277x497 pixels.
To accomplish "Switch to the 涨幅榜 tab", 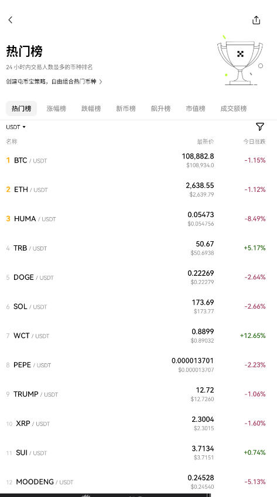I will pos(56,109).
